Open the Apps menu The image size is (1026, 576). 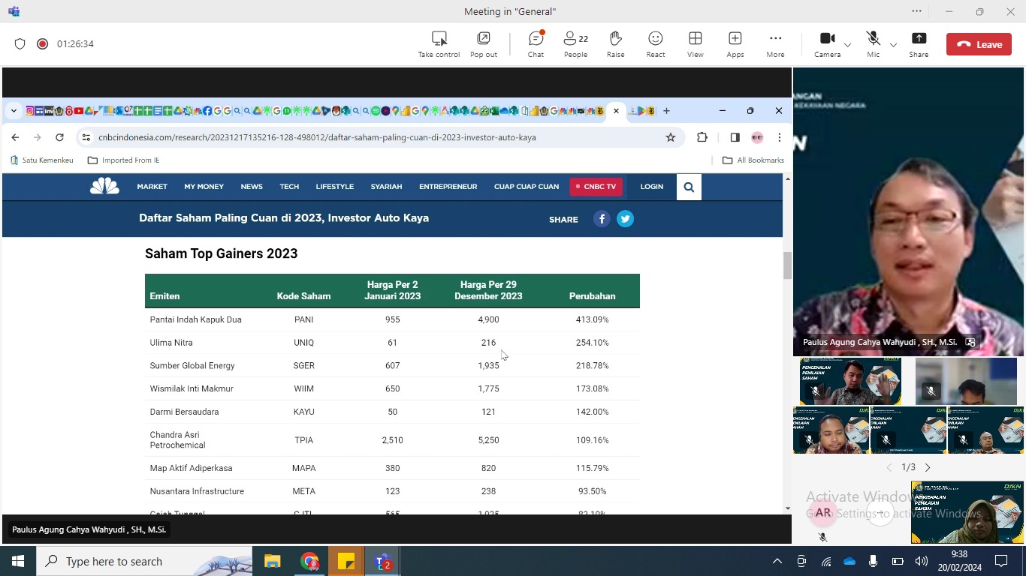tap(735, 44)
